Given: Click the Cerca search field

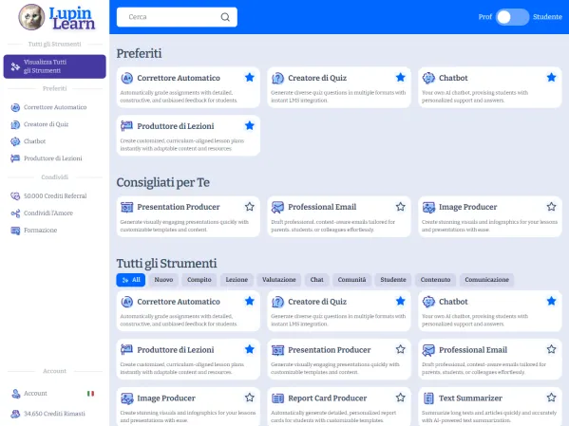Looking at the screenshot, I should pyautogui.click(x=177, y=17).
